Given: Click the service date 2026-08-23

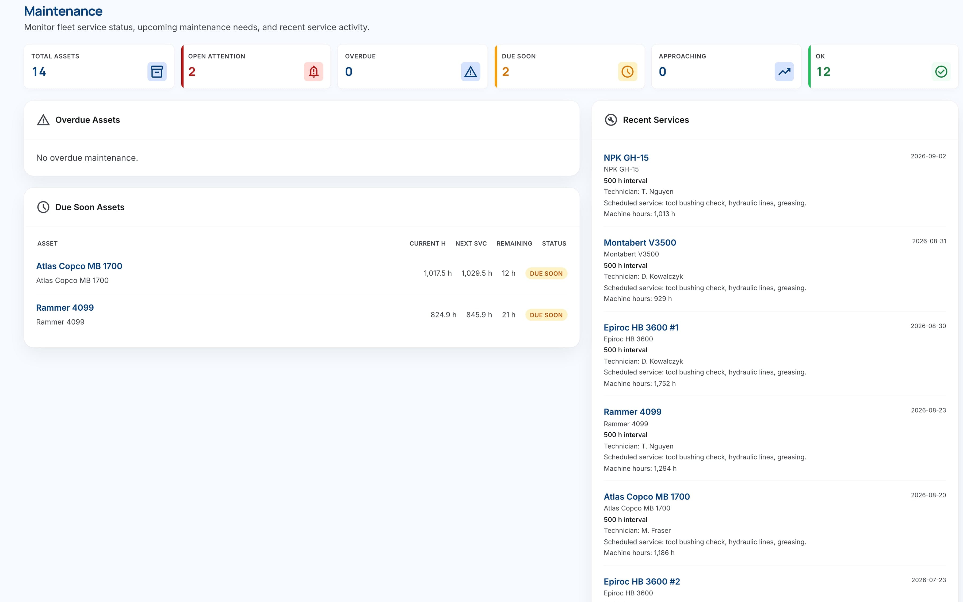Looking at the screenshot, I should click(x=928, y=410).
